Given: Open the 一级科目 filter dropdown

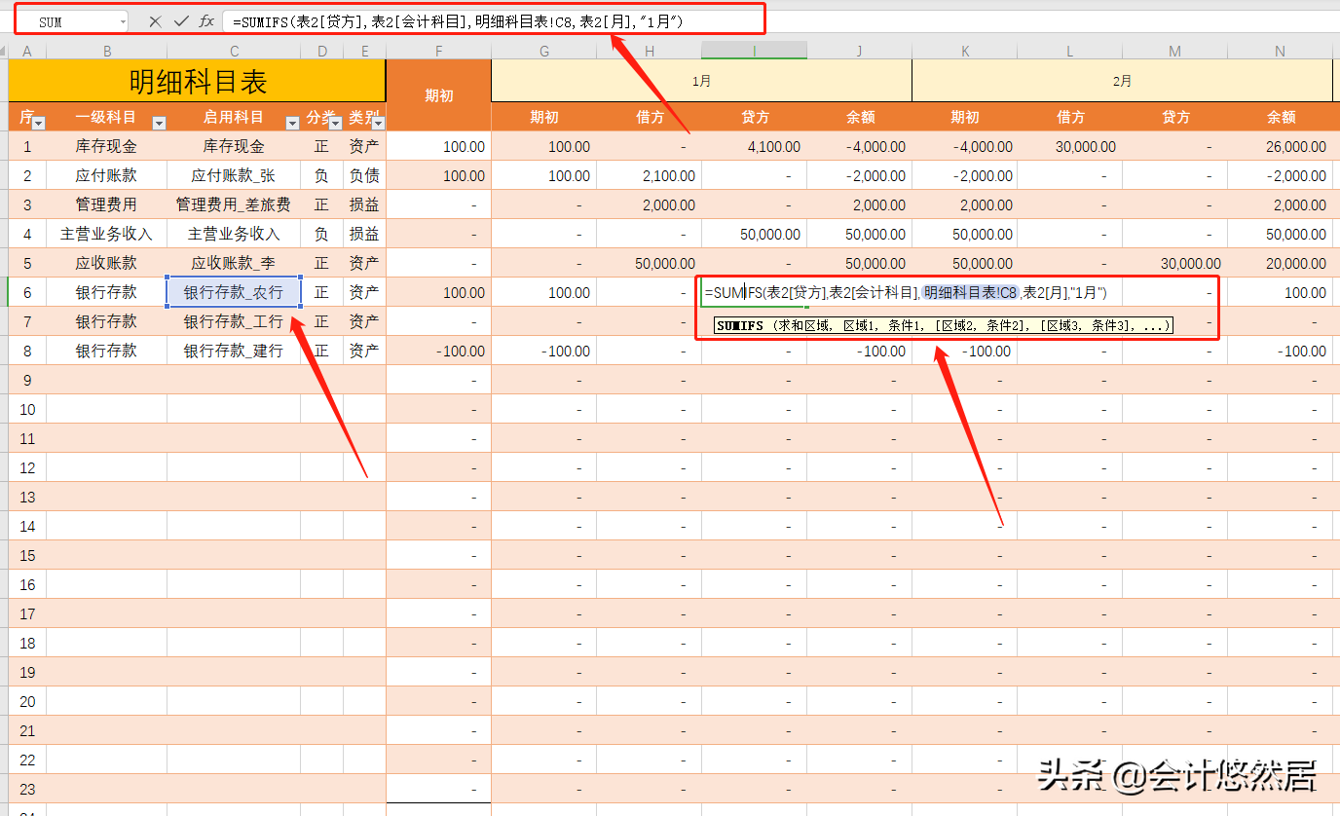Looking at the screenshot, I should 159,124.
